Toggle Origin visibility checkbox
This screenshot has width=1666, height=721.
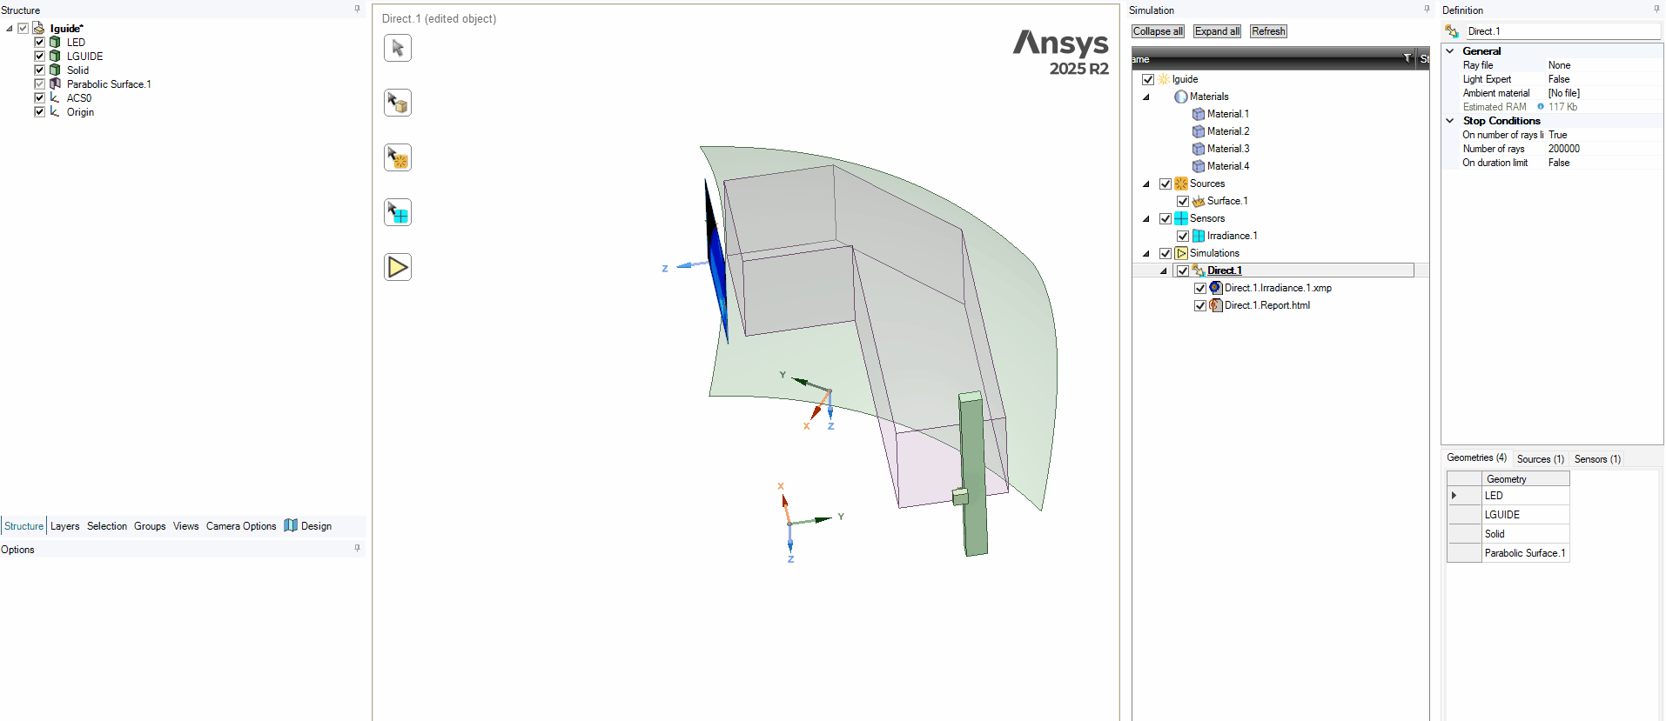(39, 111)
